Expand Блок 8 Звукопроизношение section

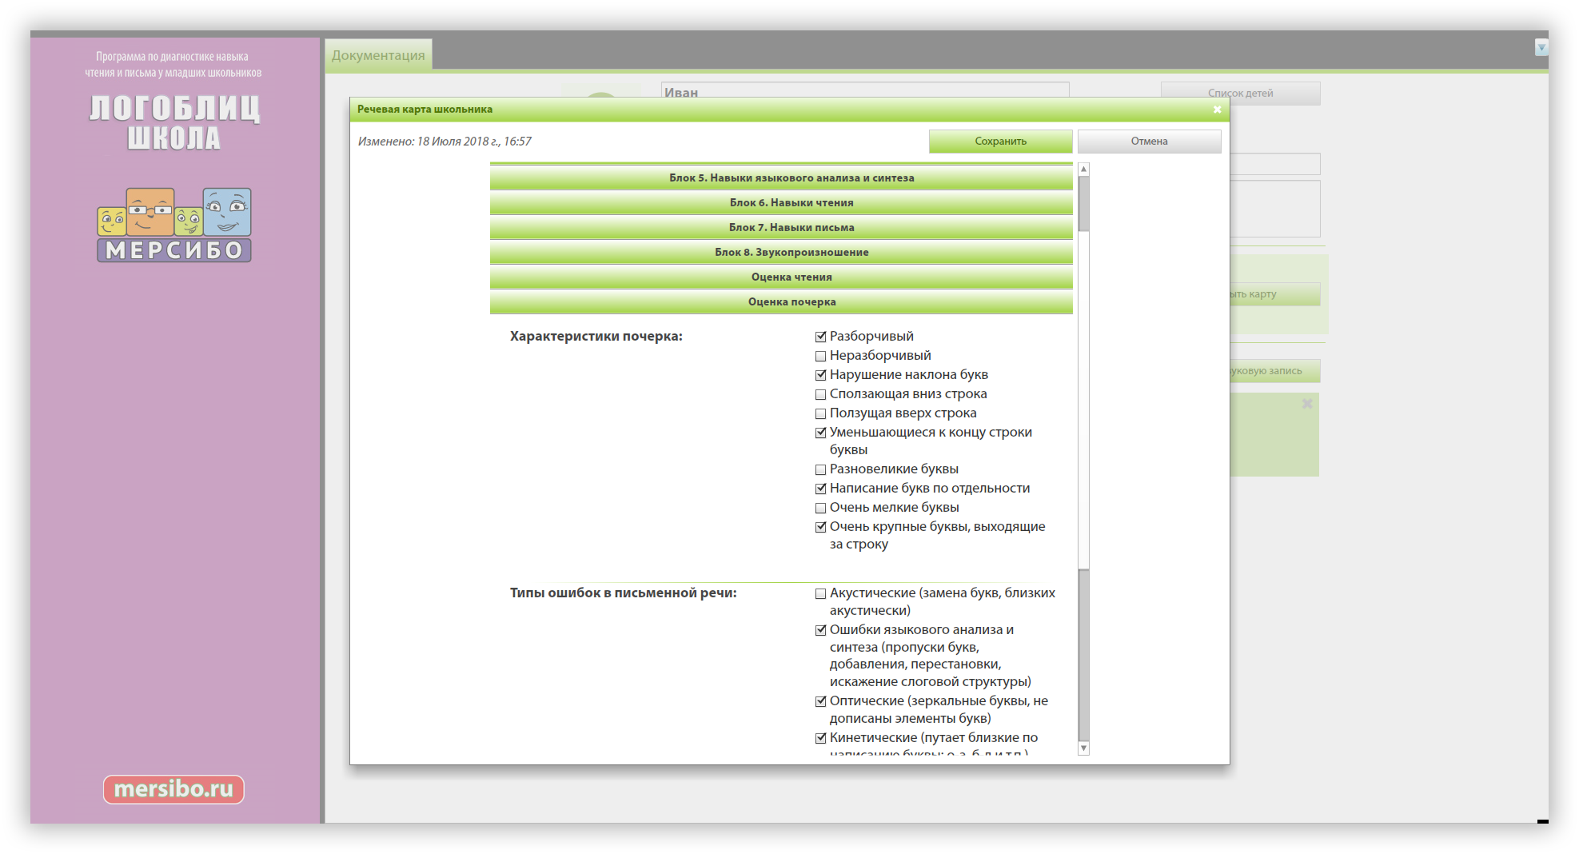coord(780,252)
